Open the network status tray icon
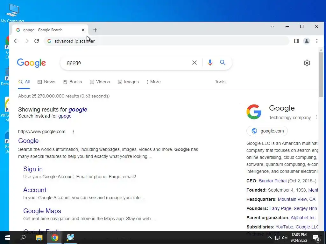Screen dimensions: 326x244 [x=277, y=238]
